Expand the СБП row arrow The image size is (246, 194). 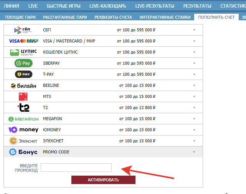pyautogui.click(x=194, y=30)
